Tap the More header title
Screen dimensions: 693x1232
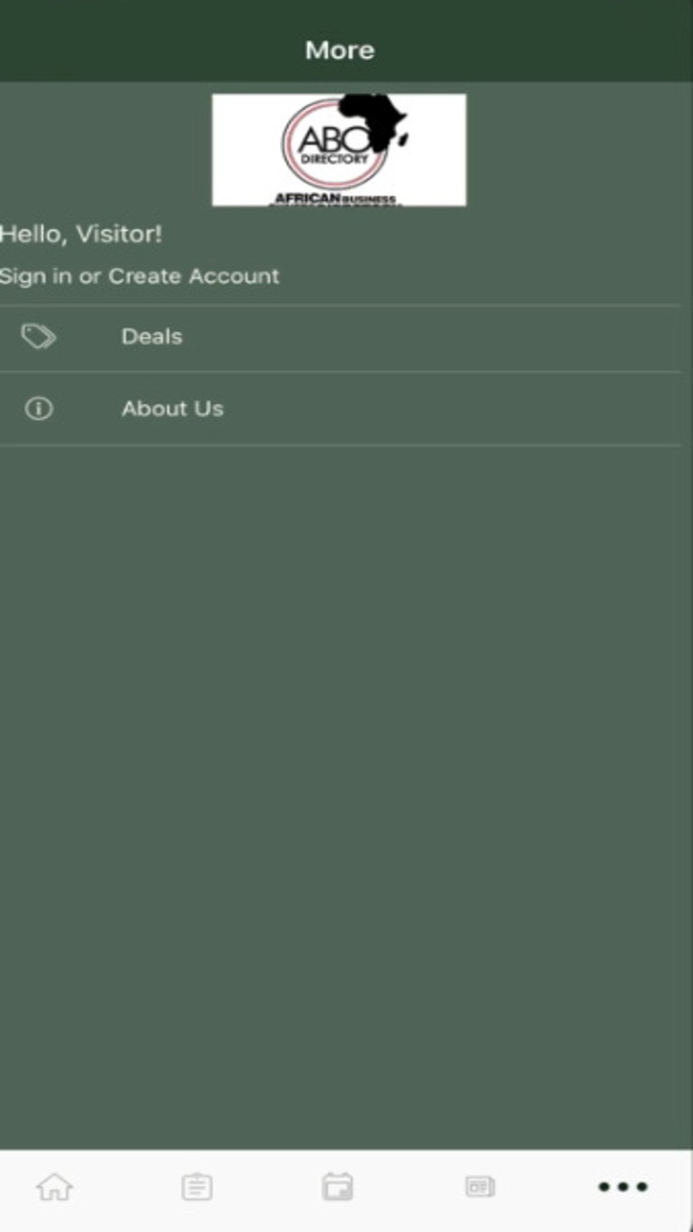(x=340, y=50)
